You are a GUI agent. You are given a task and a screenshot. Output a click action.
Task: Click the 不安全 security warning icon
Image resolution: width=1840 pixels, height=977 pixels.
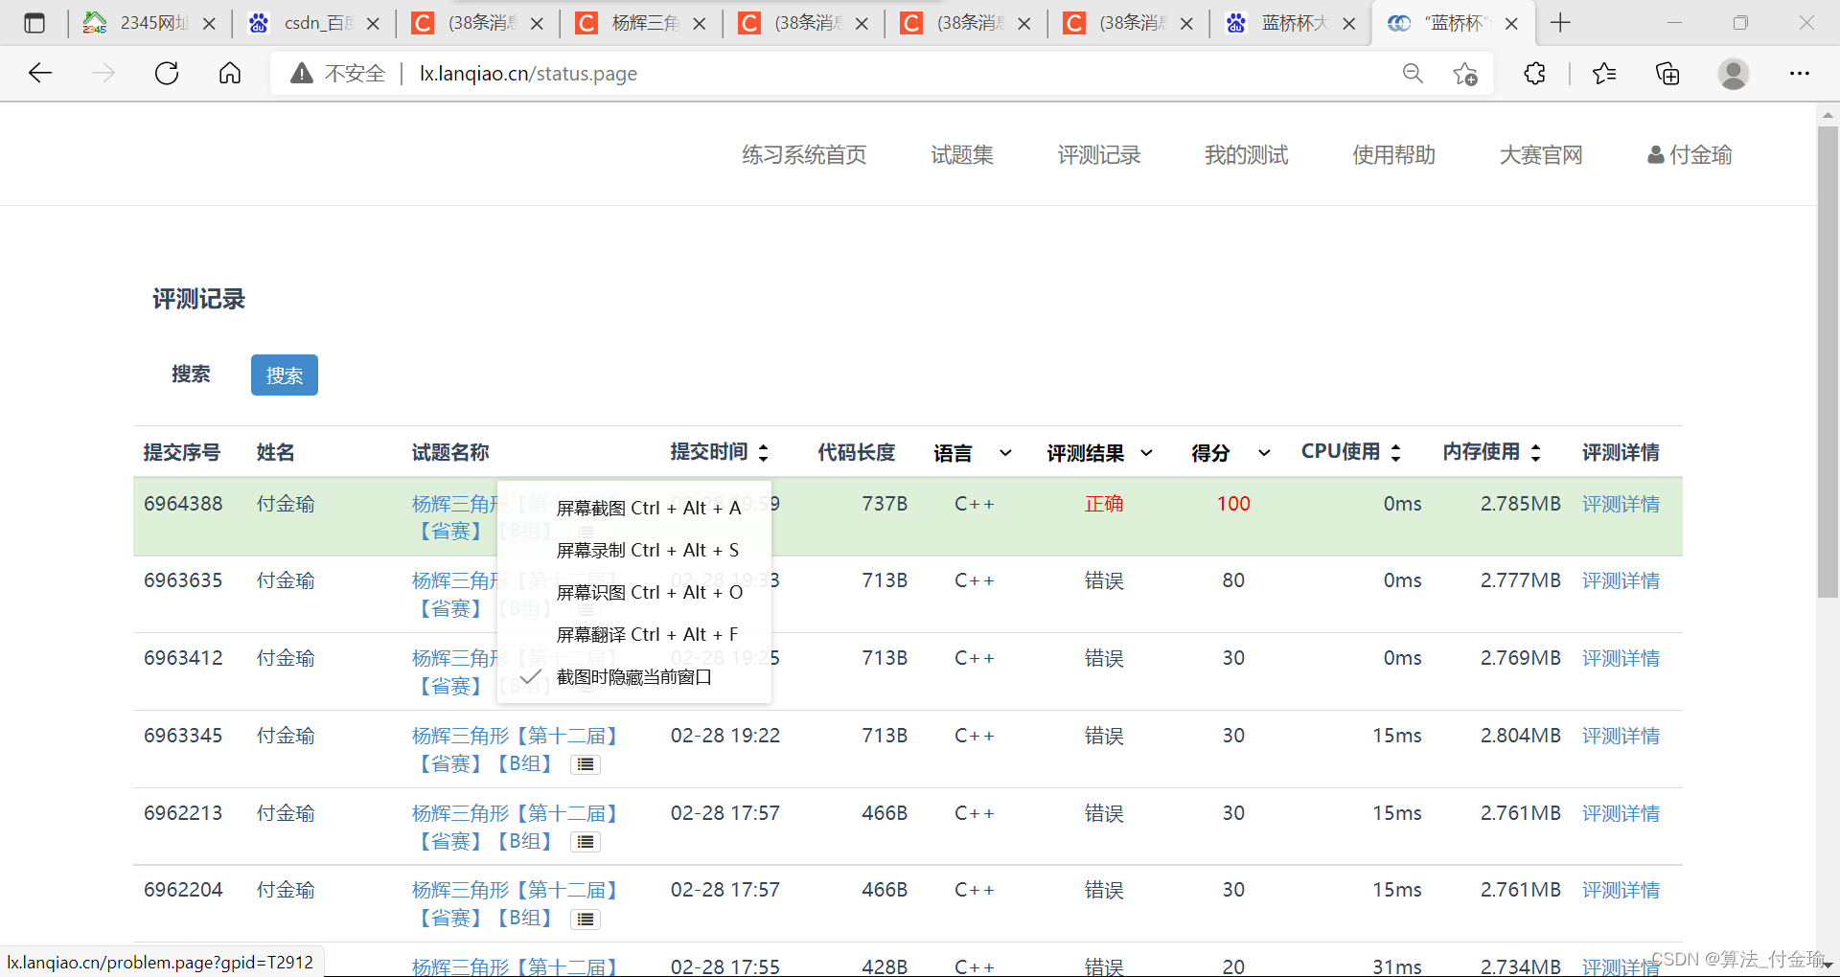click(x=303, y=72)
